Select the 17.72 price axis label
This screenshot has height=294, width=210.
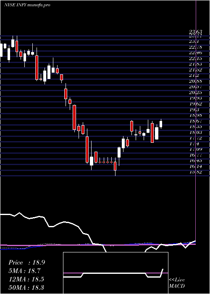(x=196, y=138)
